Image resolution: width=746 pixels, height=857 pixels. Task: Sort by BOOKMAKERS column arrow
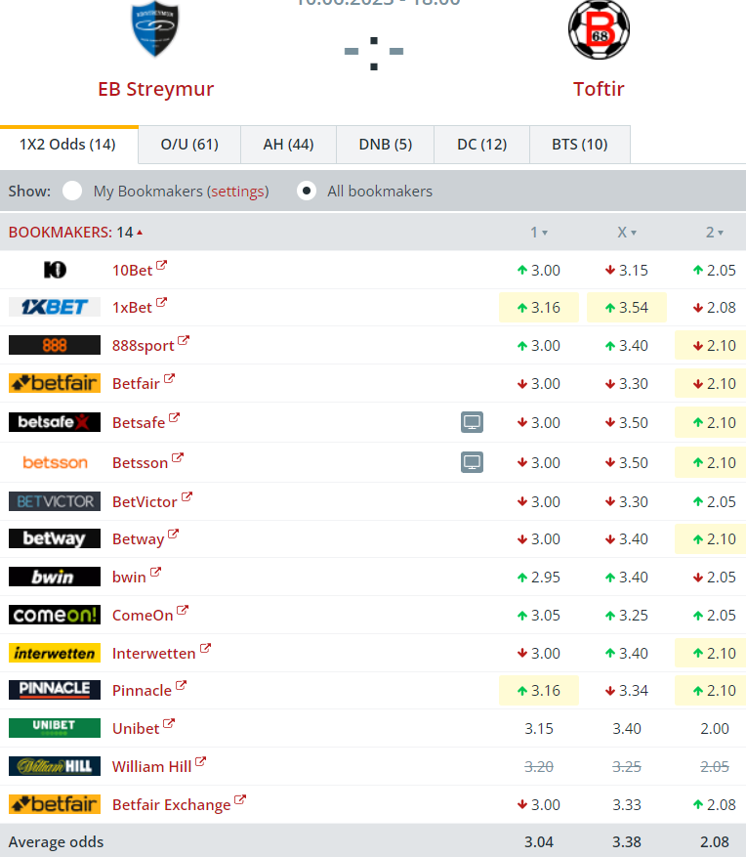tap(140, 233)
